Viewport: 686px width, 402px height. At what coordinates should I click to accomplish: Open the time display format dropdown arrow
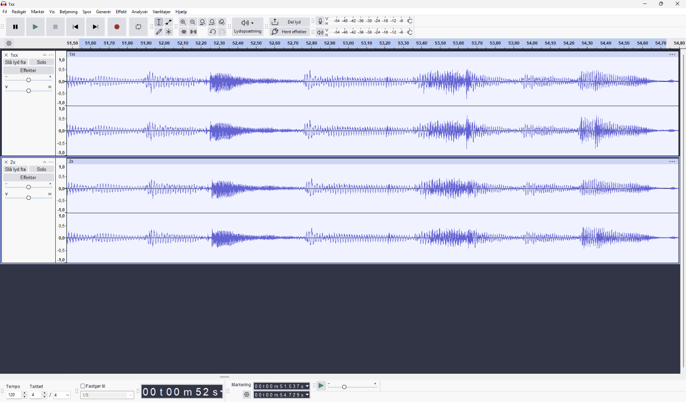pyautogui.click(x=221, y=392)
